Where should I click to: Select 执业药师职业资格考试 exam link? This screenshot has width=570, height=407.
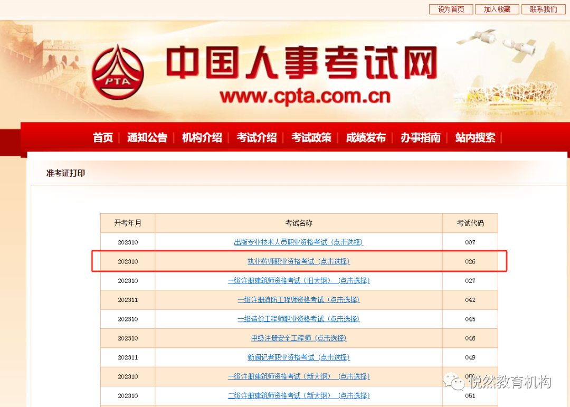click(x=299, y=261)
